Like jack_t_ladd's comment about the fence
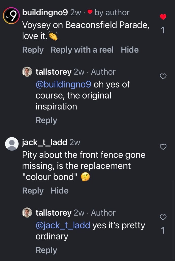175x261 pixels. pyautogui.click(x=163, y=147)
